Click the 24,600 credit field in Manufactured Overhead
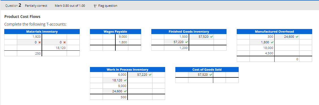This screenshot has width=319, height=105. point(287,37)
